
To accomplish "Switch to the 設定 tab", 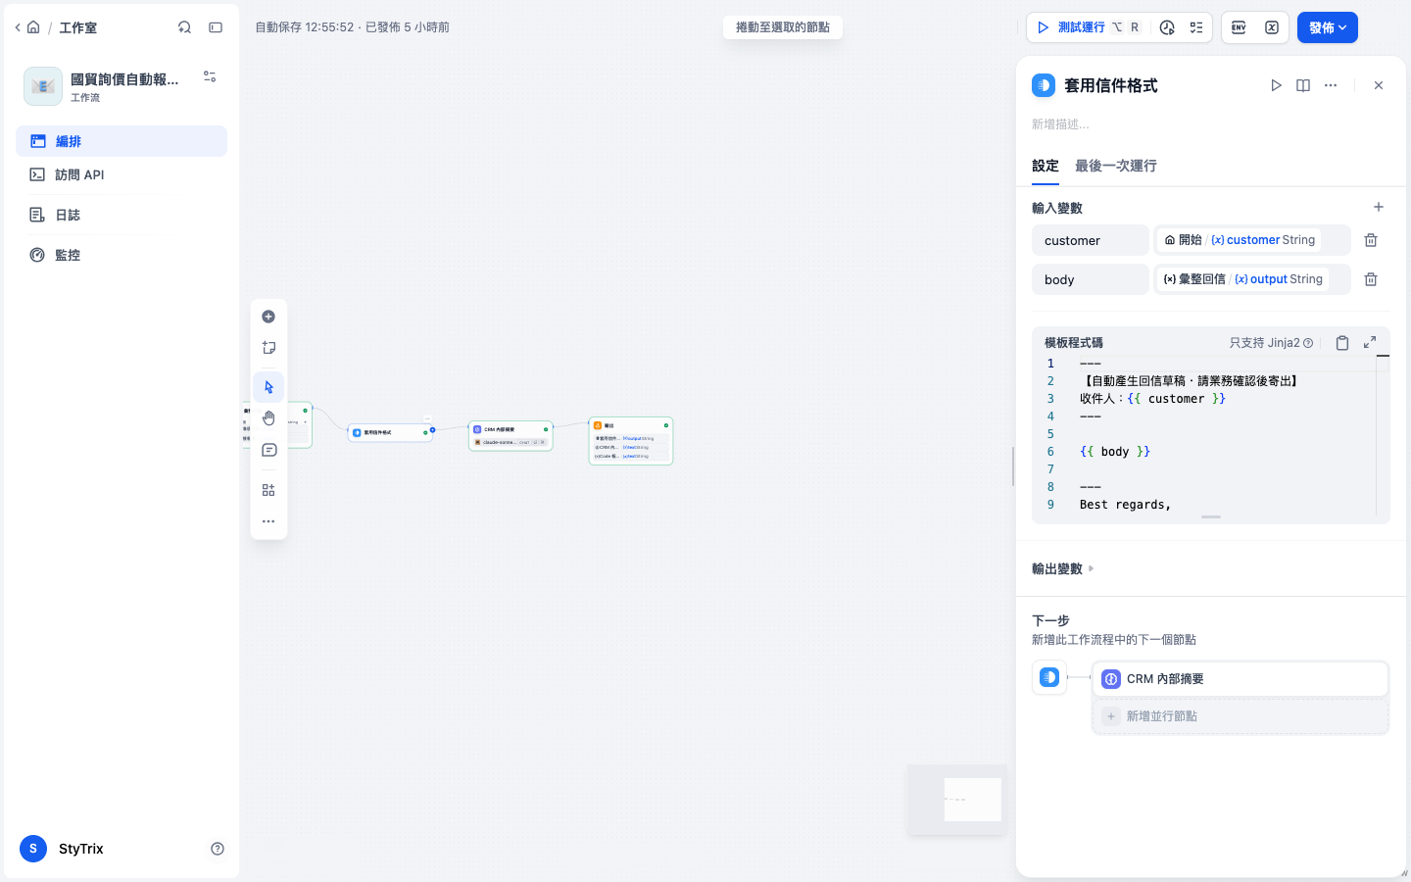I will 1046,166.
